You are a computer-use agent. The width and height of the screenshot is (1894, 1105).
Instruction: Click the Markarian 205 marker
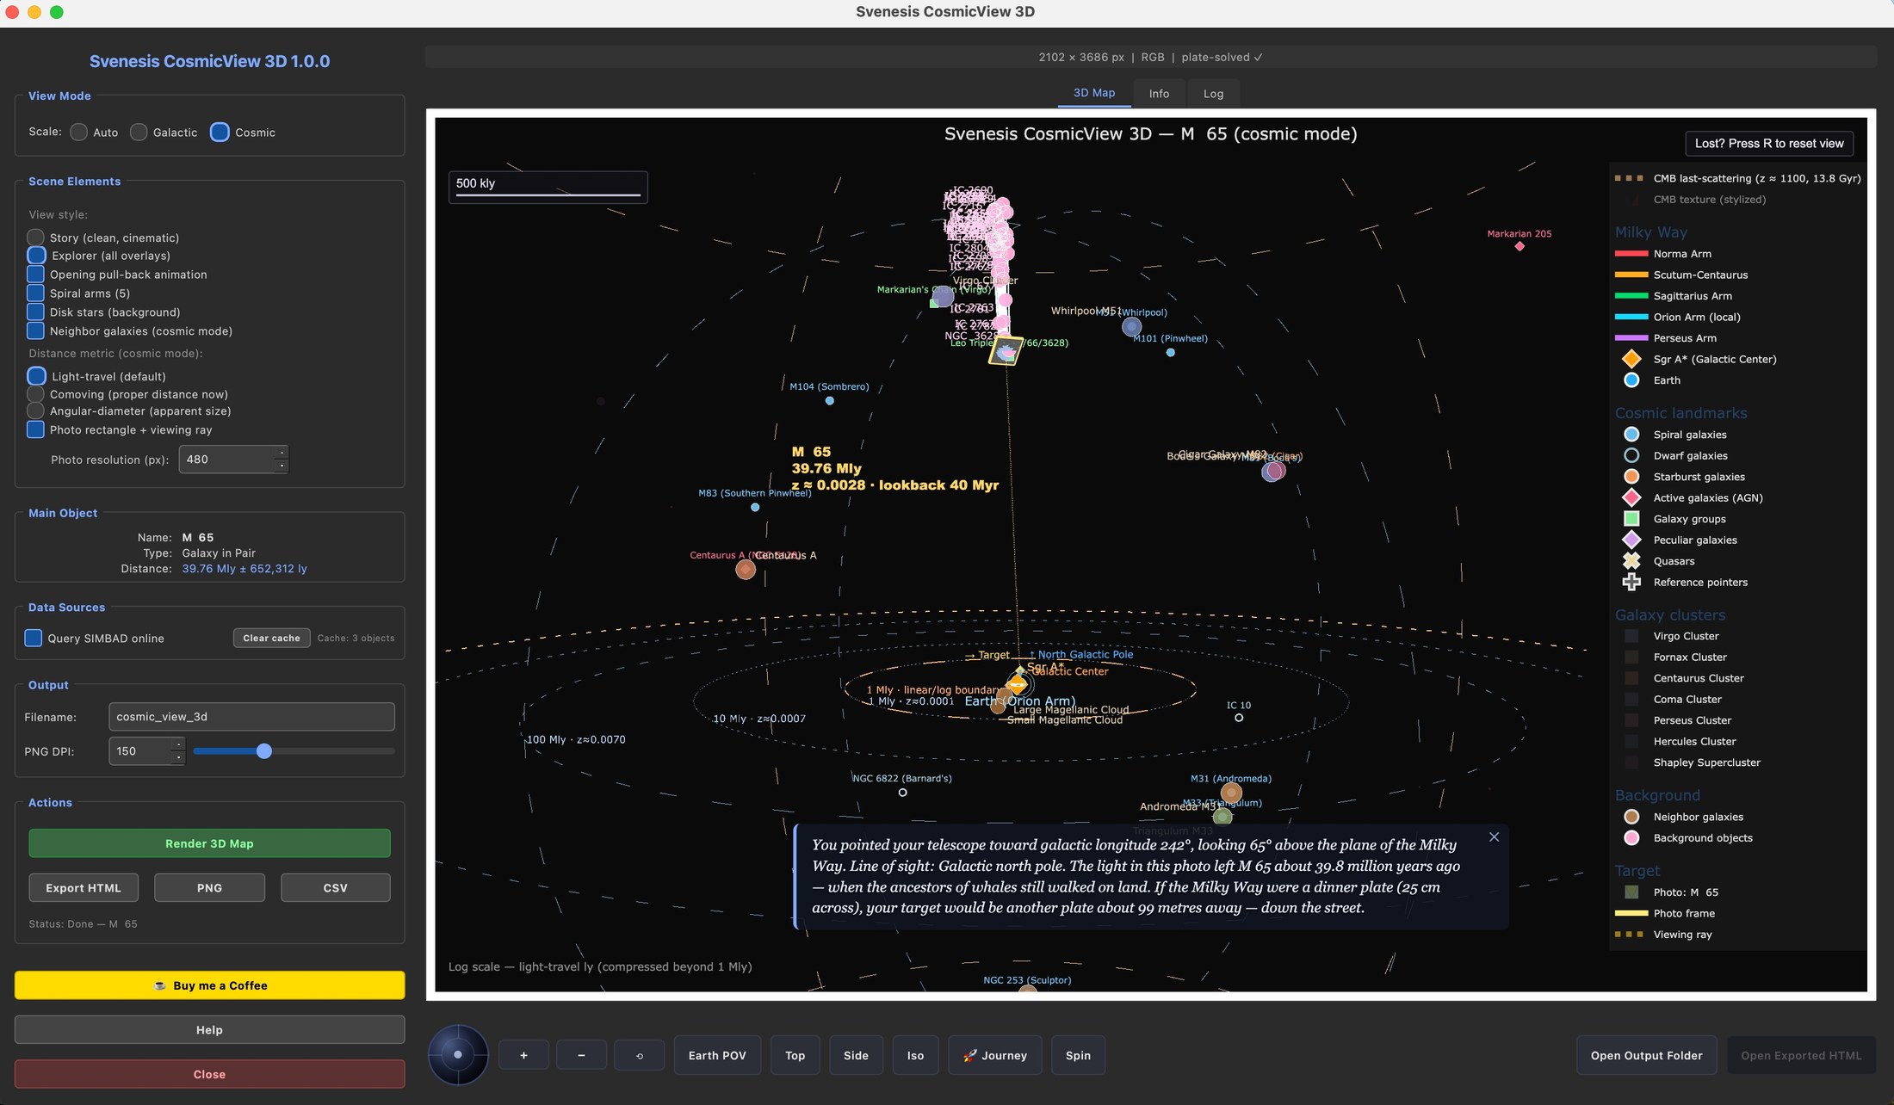1520,246
